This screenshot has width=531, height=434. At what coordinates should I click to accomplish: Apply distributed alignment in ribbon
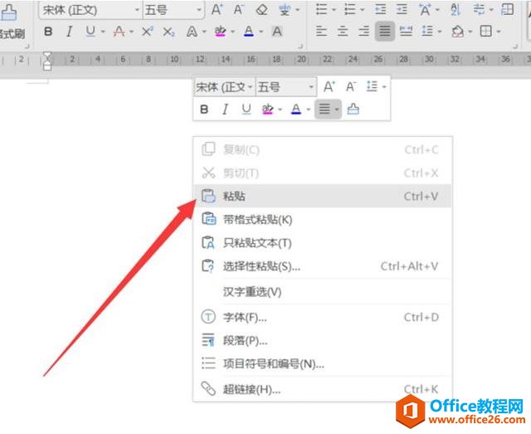pos(406,32)
